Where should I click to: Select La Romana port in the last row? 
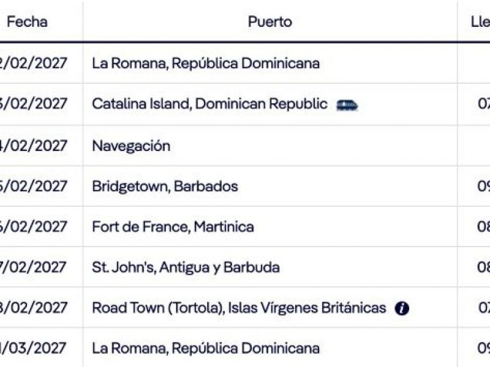click(x=206, y=349)
